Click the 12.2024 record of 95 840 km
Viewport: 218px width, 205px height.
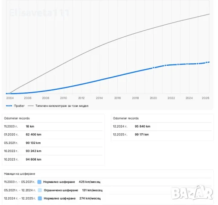(162, 126)
